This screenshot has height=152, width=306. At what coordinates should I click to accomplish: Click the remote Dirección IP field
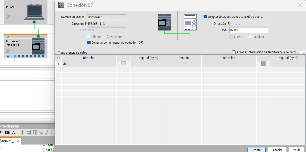tap(249, 24)
